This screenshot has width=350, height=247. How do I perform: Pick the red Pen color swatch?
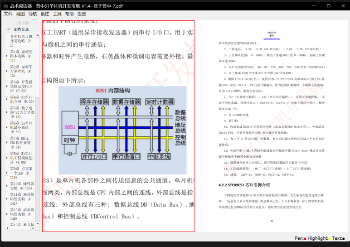point(305,238)
